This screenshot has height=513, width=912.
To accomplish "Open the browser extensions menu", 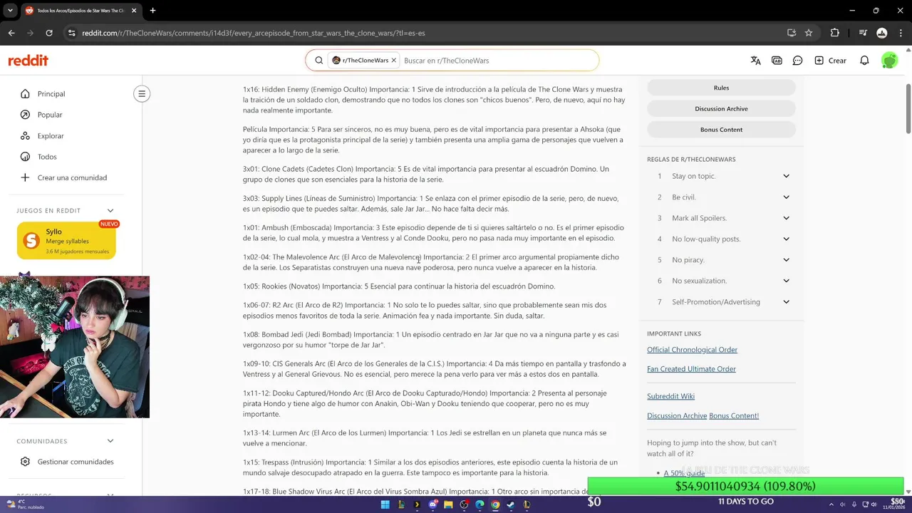I will (835, 33).
